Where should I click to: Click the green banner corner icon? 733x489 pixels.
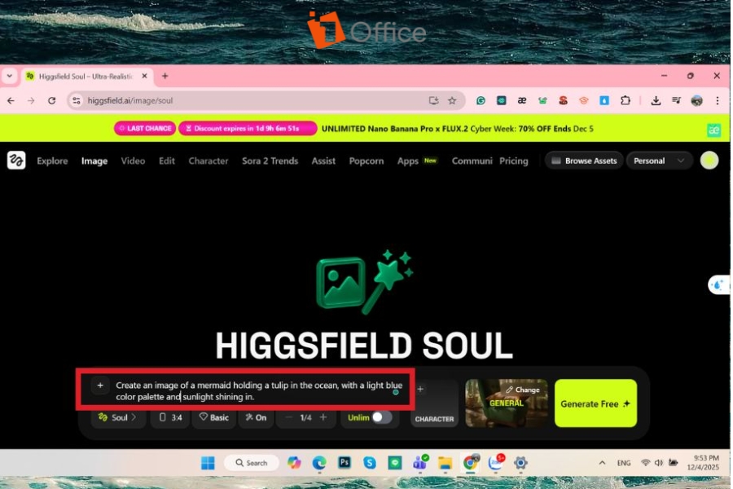(x=713, y=130)
